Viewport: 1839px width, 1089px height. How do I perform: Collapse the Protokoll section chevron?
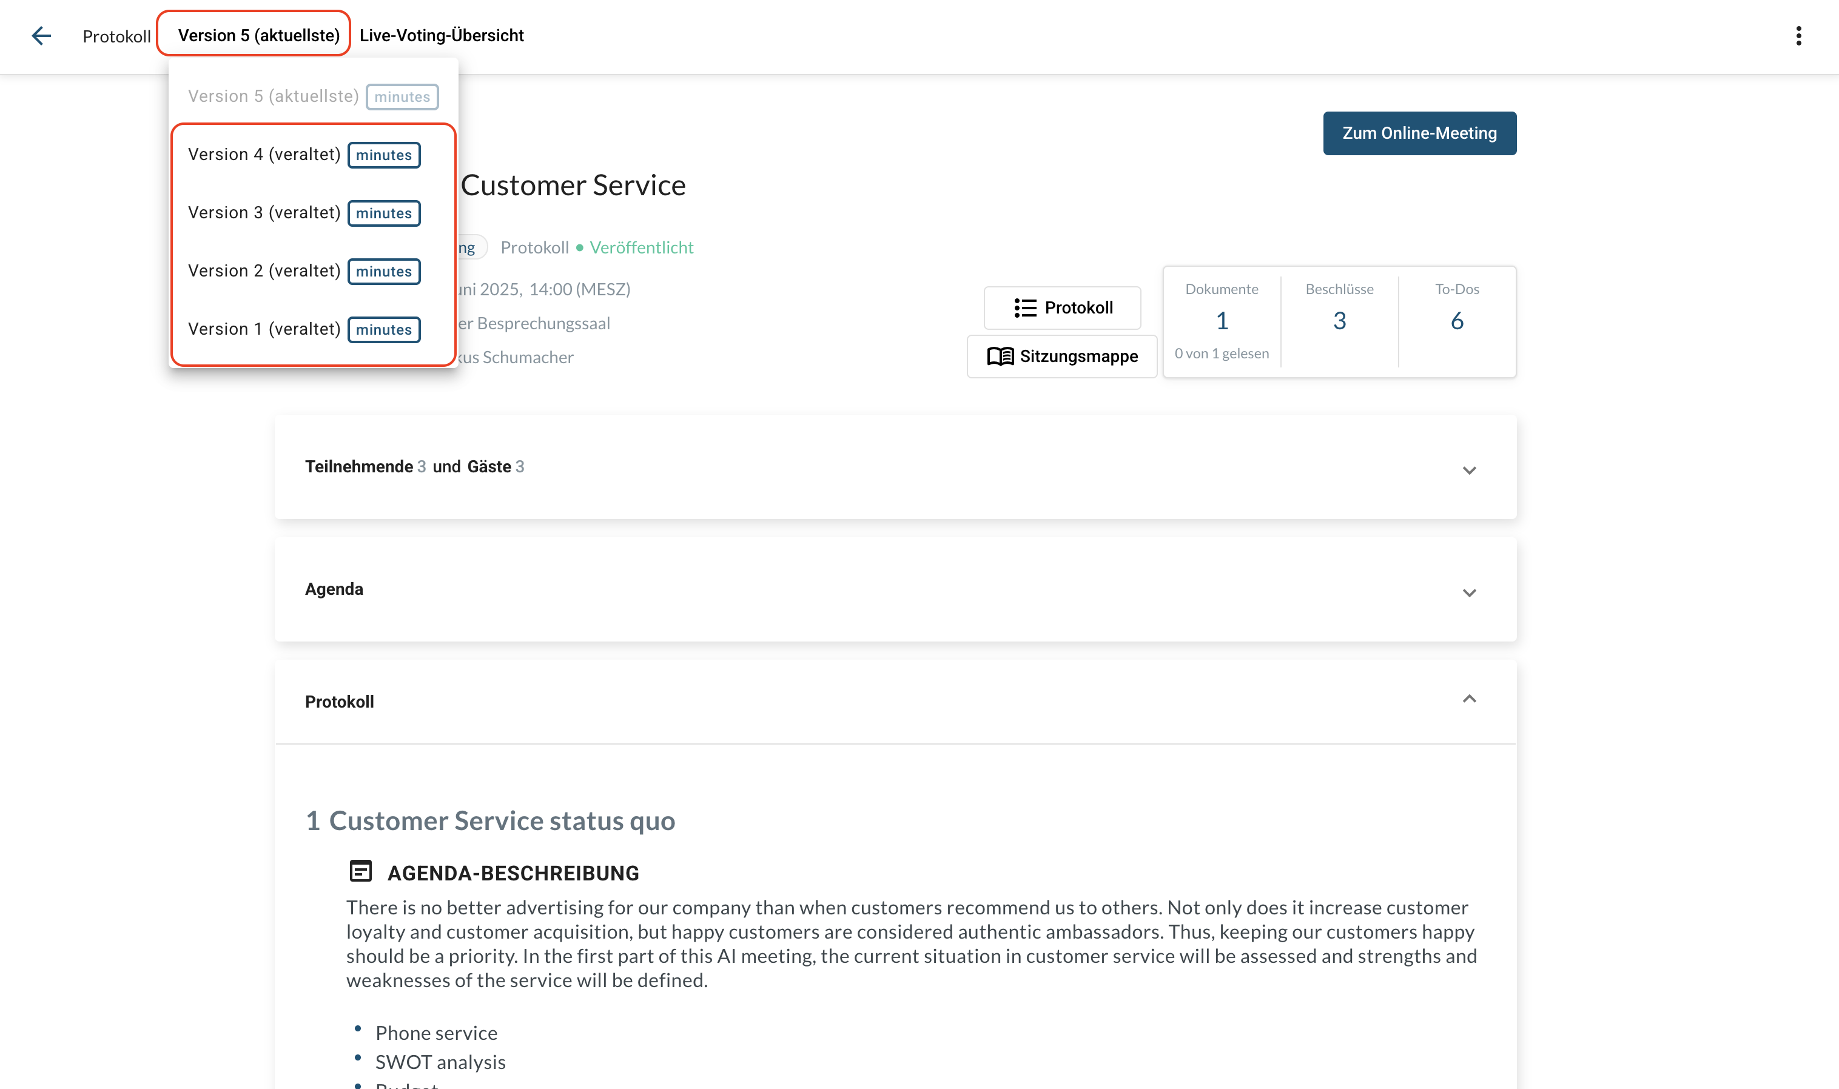(1468, 699)
